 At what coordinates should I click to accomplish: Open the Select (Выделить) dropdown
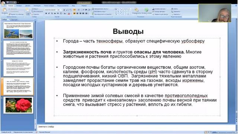coord(176,14)
